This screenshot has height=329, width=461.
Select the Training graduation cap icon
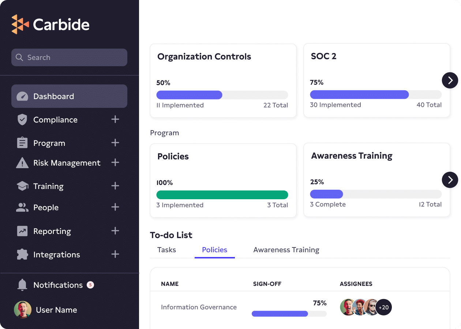point(22,186)
